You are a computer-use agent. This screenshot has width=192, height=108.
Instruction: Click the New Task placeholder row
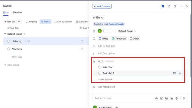tap(17, 57)
